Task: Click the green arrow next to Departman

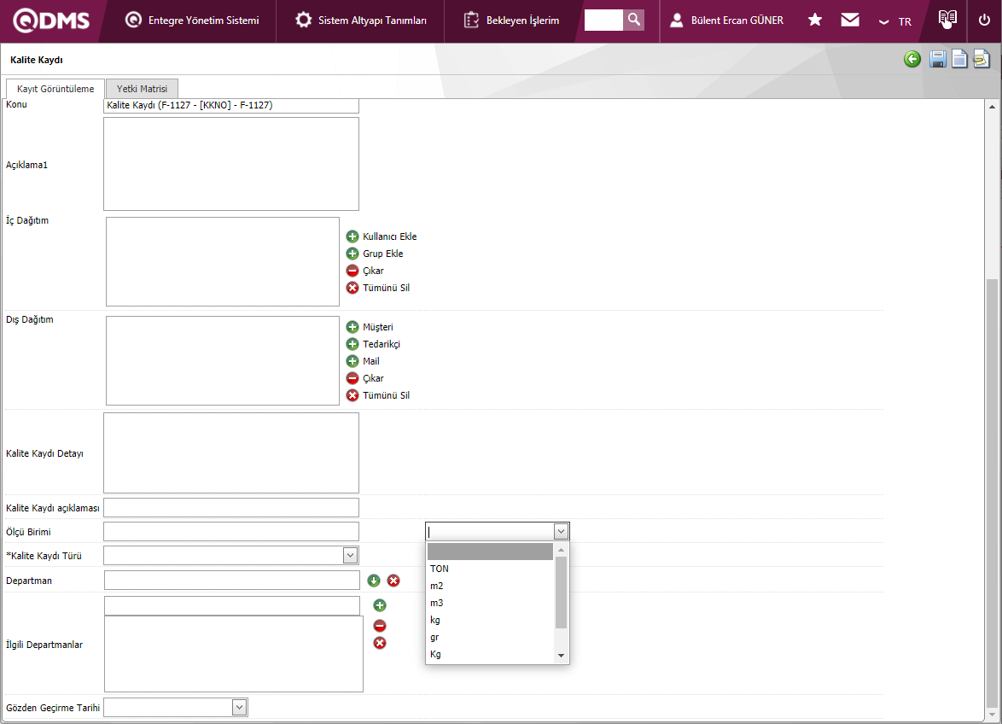Action: pos(374,581)
